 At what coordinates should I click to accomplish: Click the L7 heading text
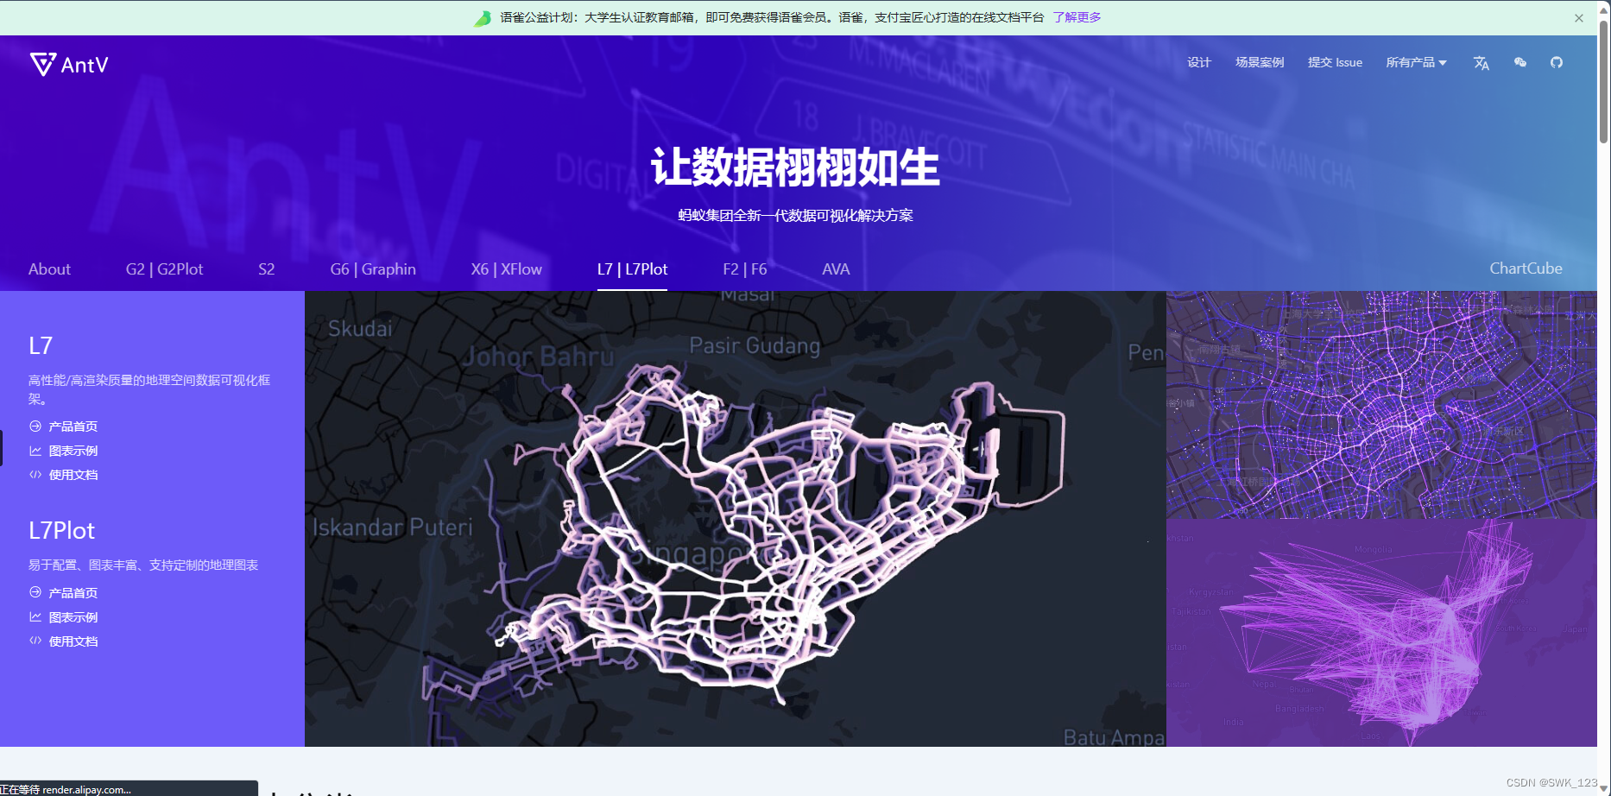coord(41,346)
